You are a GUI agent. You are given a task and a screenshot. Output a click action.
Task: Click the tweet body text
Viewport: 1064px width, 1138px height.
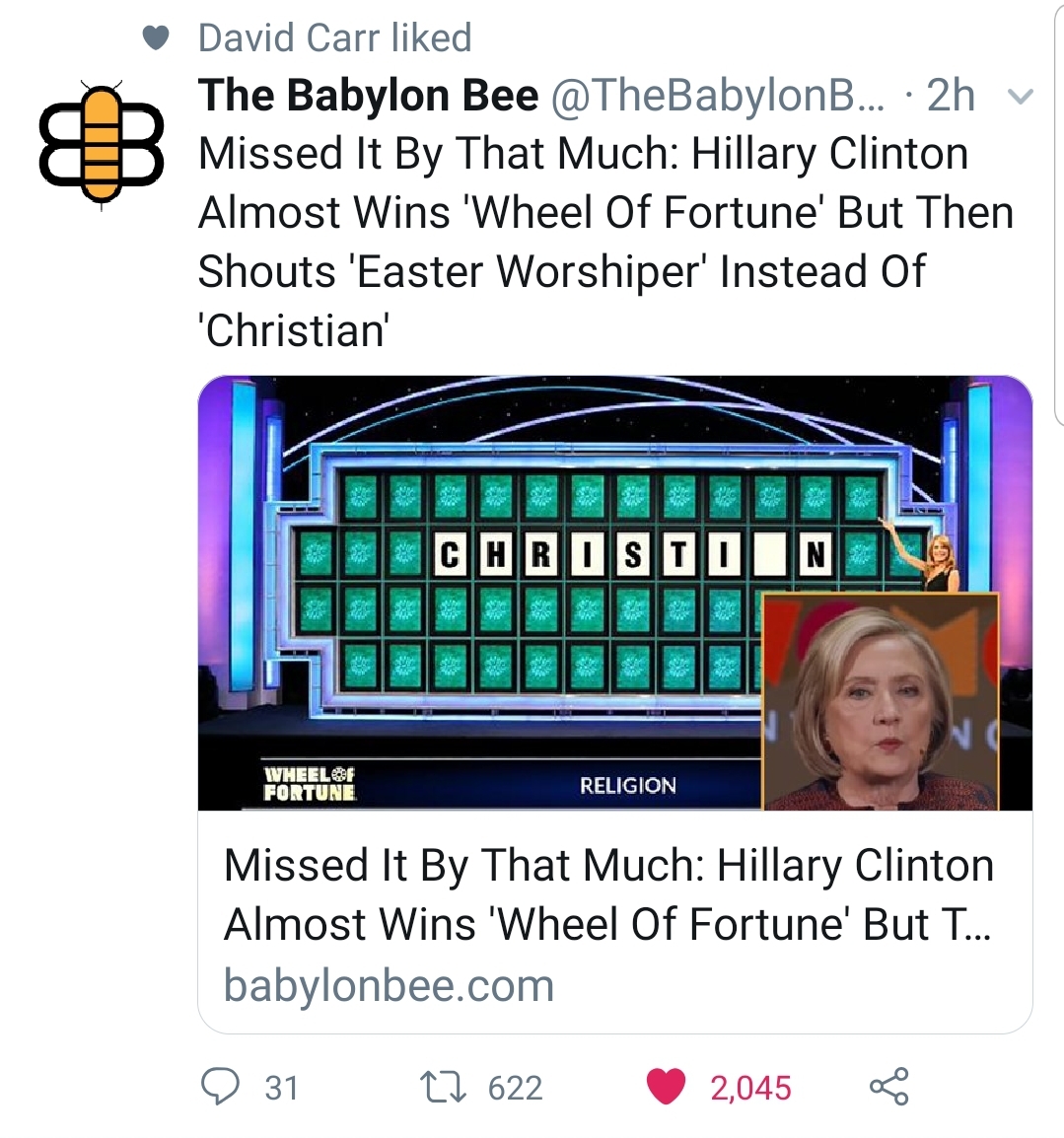point(605,242)
